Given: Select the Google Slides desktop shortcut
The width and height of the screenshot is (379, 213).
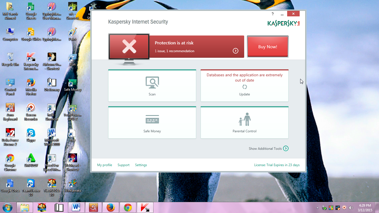Looking at the screenshot, I should coord(31,34).
